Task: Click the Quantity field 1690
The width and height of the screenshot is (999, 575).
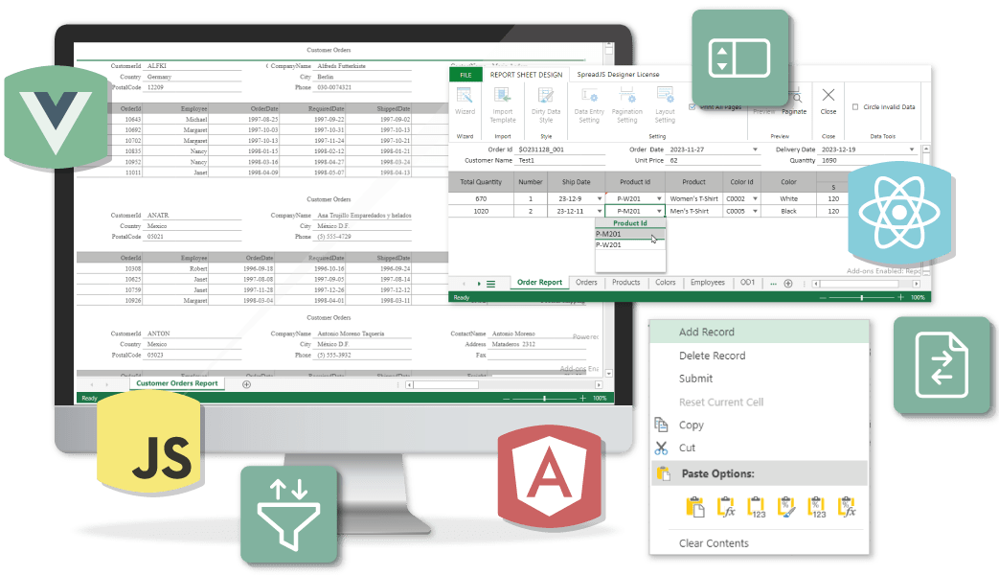Action: click(869, 161)
